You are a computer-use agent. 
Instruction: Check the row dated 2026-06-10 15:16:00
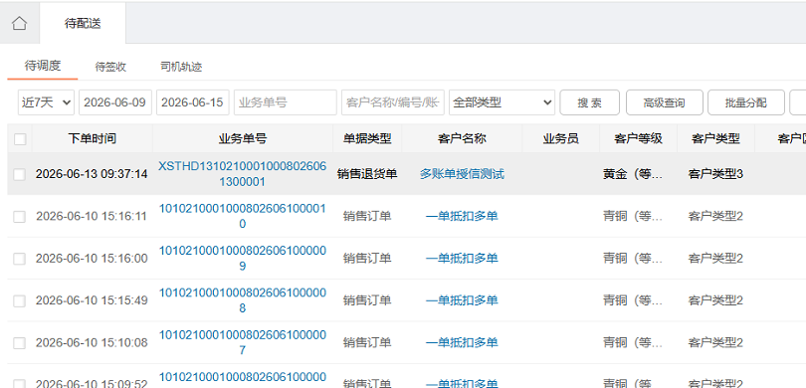pos(19,259)
